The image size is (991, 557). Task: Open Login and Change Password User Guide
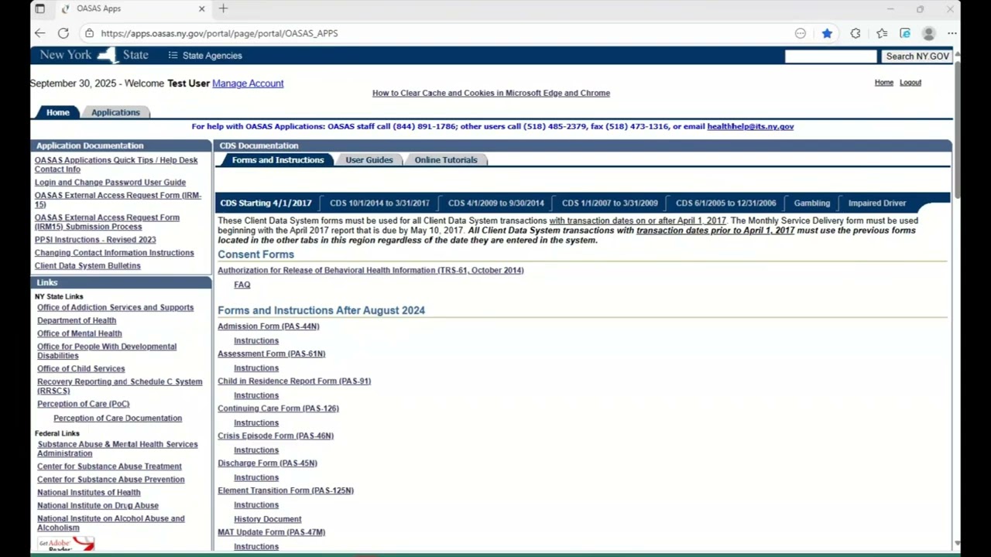[110, 183]
